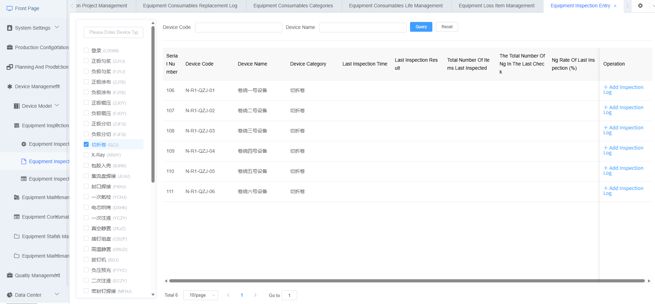655x304 pixels.
Task: Expand Planning And Production chevron
Action: 57,66
